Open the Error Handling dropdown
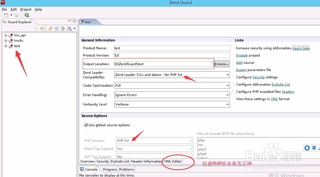The height and width of the screenshot is (177, 320). 172,95
